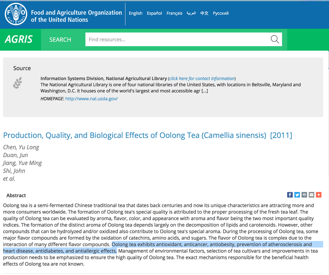Click the highlighted Oolong tea antioxidant sentence

coord(163,248)
